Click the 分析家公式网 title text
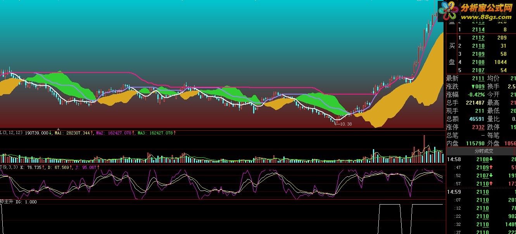The height and width of the screenshot is (234, 516). click(486, 8)
